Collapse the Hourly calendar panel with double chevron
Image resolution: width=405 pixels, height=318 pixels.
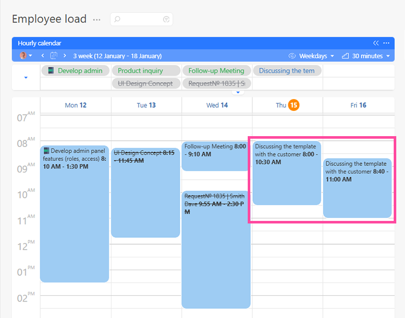376,43
